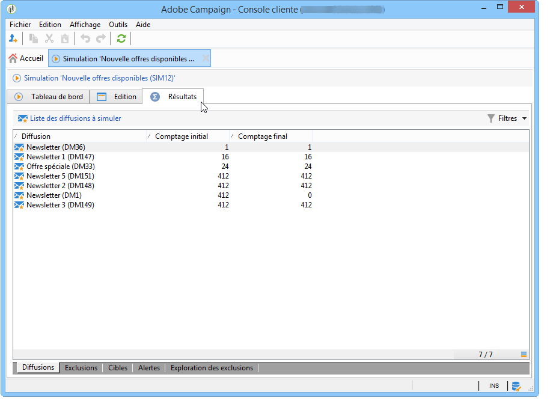Sort by the Diffusion column header
559x416 pixels.
(x=80, y=136)
